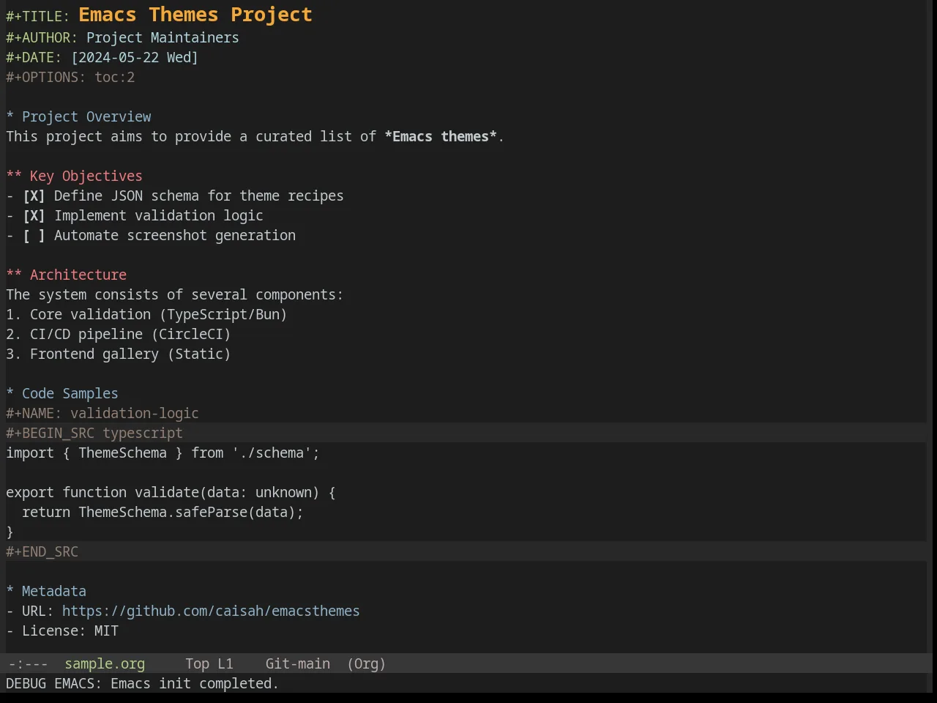Check the 'Automate screenshot generation' checkbox
Screen dimensions: 937x703
[34, 236]
